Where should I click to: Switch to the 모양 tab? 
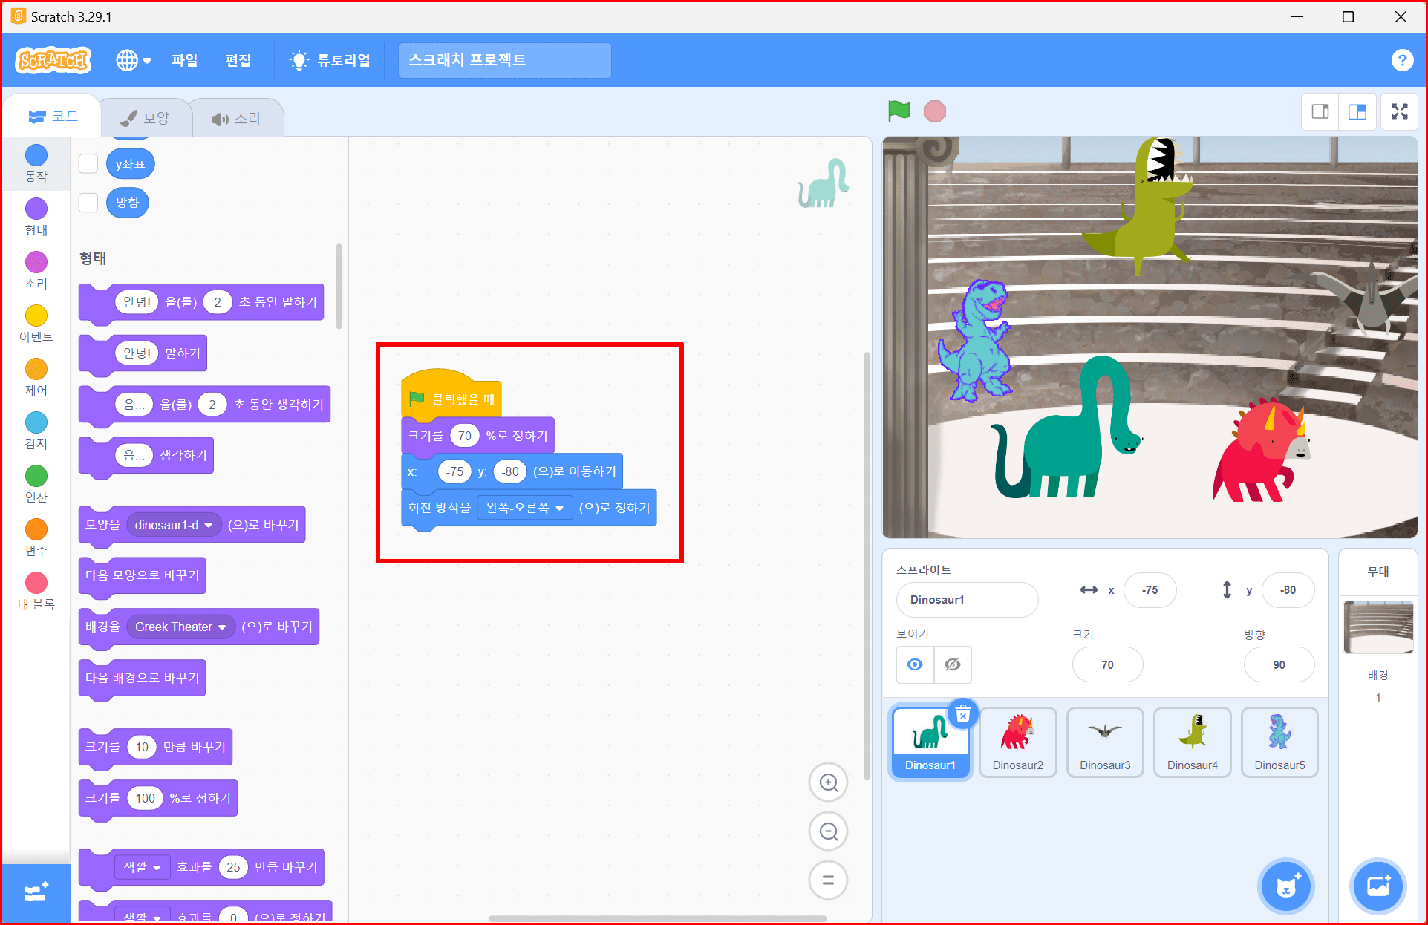click(x=146, y=118)
